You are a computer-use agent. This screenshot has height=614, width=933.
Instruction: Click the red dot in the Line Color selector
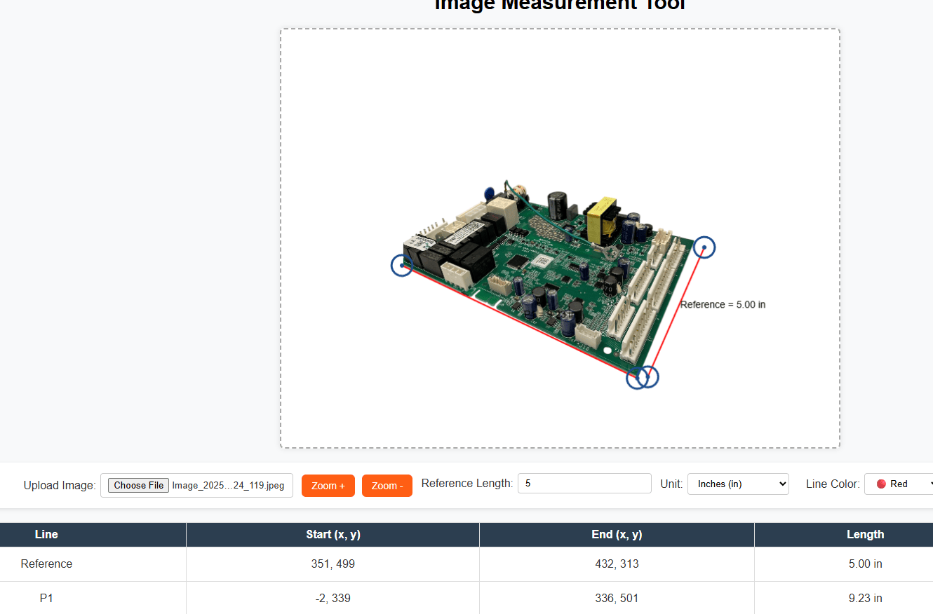[881, 484]
